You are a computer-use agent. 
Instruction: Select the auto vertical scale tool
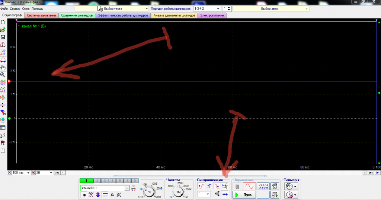[x=3, y=45]
